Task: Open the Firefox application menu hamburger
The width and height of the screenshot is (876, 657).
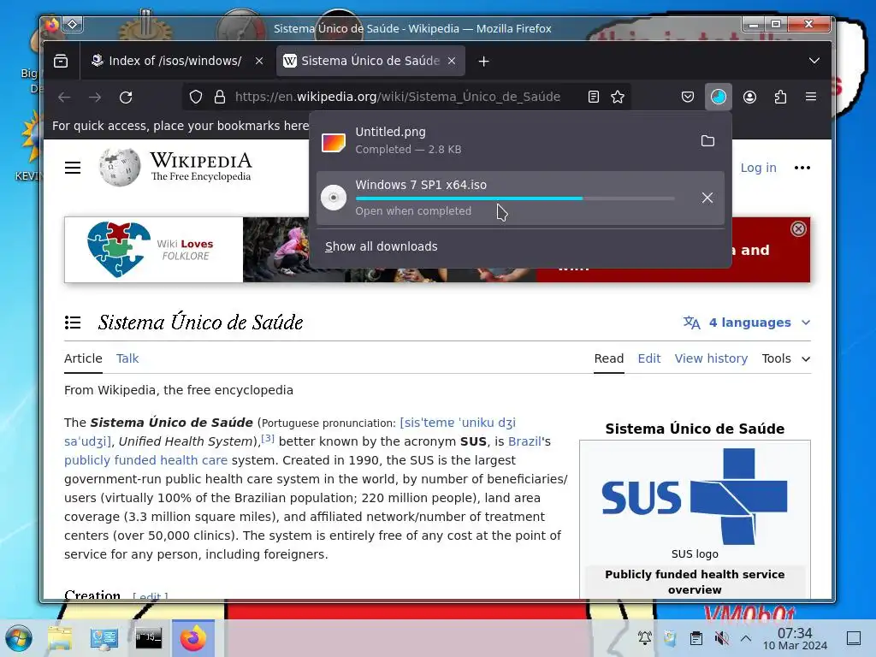Action: 811,97
